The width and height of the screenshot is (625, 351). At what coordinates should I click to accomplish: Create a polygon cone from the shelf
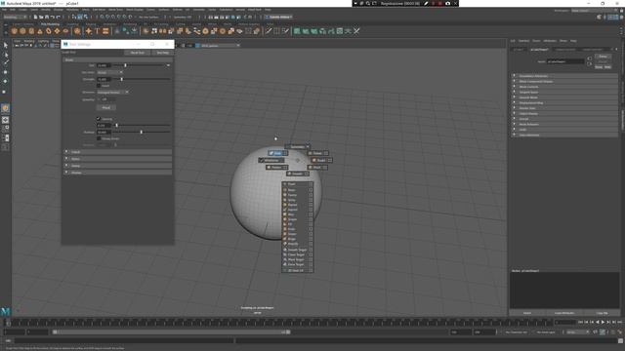coord(40,31)
